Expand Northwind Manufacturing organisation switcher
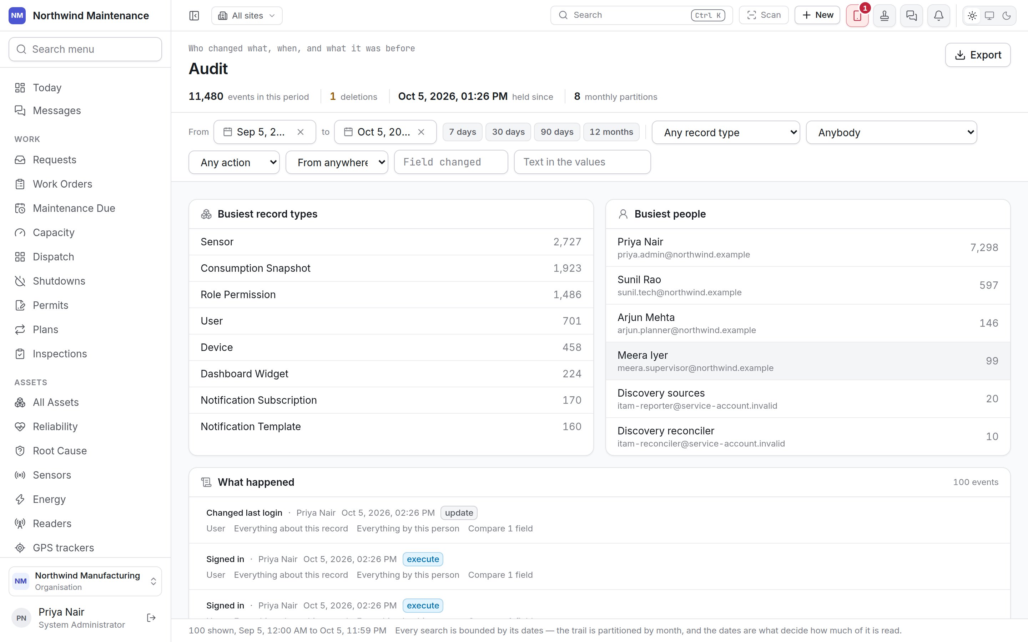This screenshot has width=1028, height=642. click(85, 581)
